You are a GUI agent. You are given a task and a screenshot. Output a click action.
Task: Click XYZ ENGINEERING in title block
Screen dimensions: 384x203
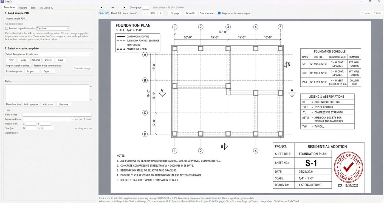click(x=310, y=185)
